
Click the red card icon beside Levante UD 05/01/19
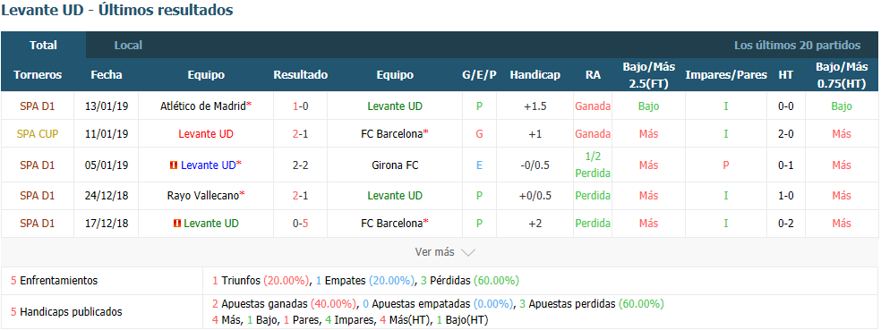click(174, 165)
